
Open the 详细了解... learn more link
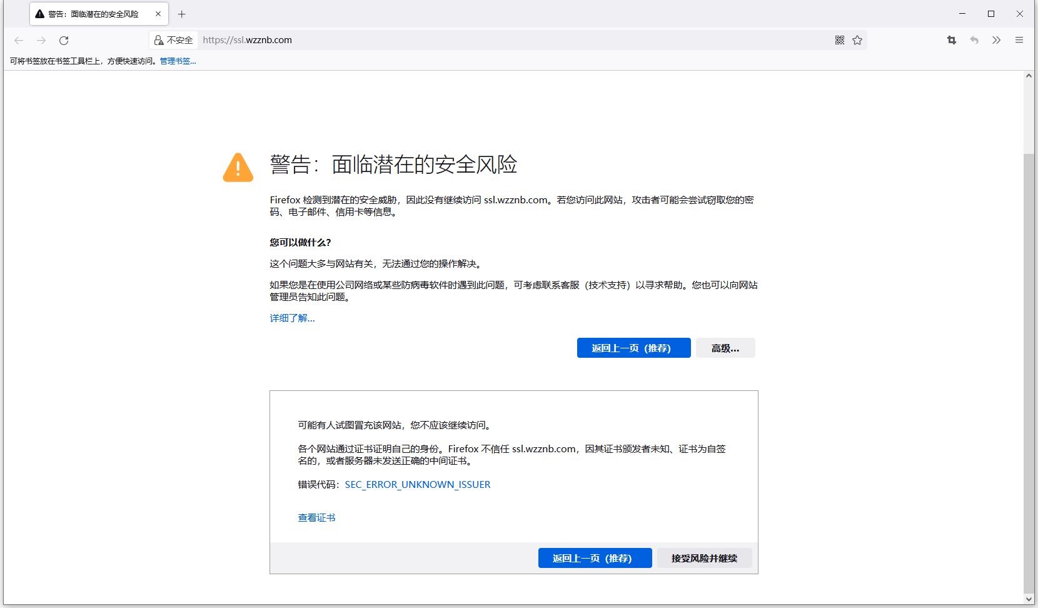point(291,318)
